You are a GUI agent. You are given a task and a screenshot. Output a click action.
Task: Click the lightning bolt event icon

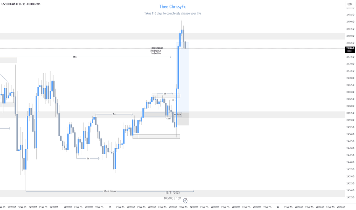pyautogui.click(x=185, y=200)
